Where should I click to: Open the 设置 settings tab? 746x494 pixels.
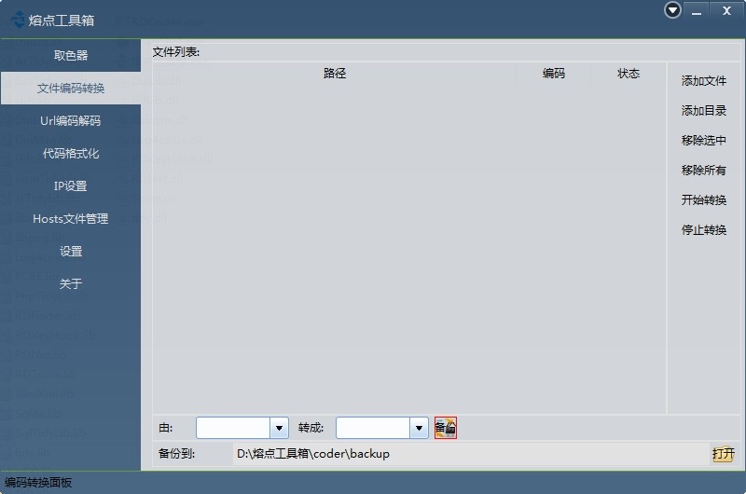(x=71, y=252)
